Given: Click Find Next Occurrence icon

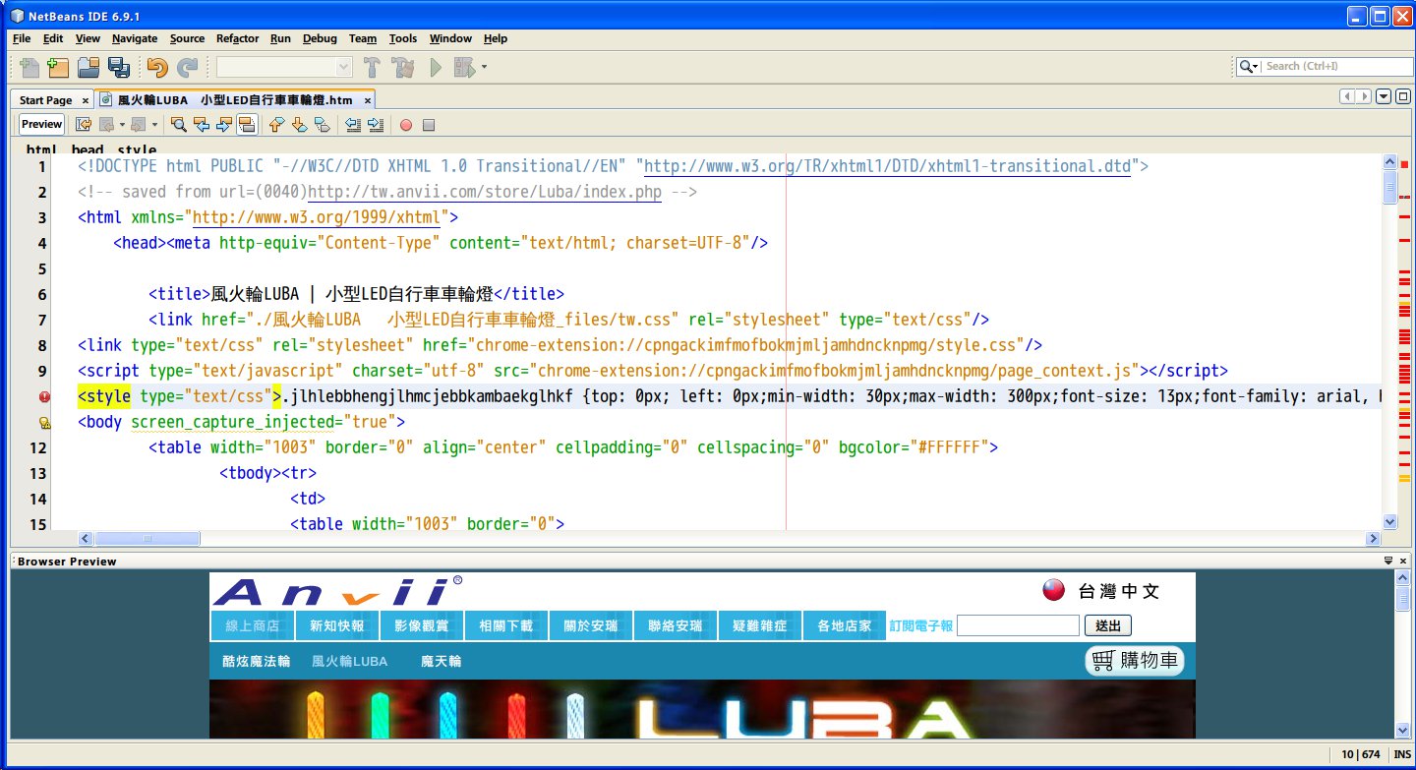Looking at the screenshot, I should coord(223,125).
